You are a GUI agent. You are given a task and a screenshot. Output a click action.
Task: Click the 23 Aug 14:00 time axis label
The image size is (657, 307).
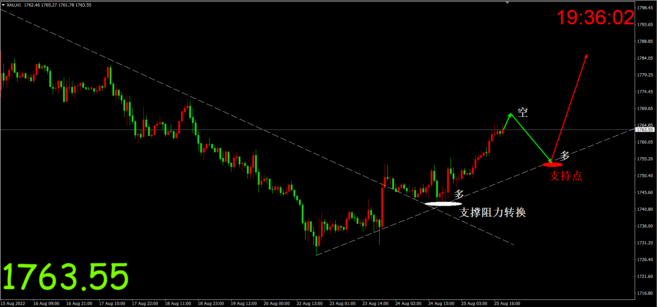(x=375, y=303)
